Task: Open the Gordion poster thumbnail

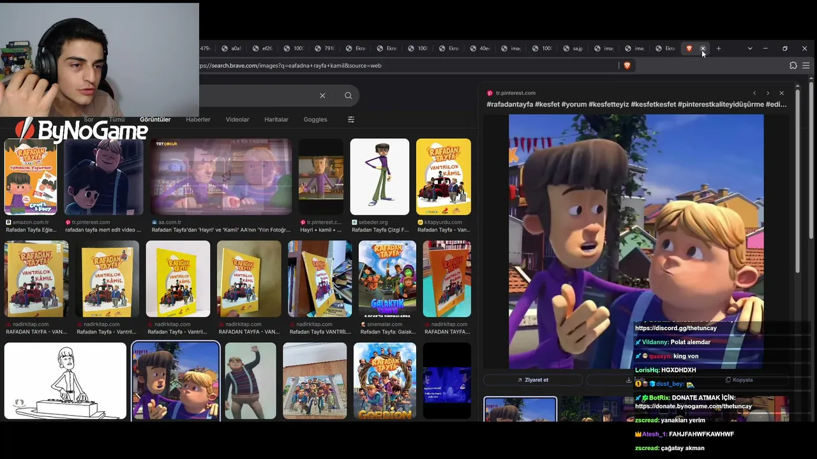Action: pyautogui.click(x=385, y=381)
